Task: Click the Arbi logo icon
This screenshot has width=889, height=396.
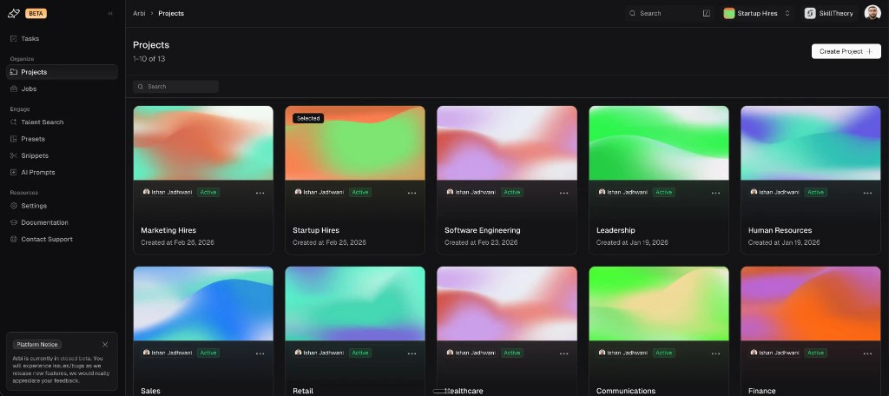Action: tap(14, 14)
